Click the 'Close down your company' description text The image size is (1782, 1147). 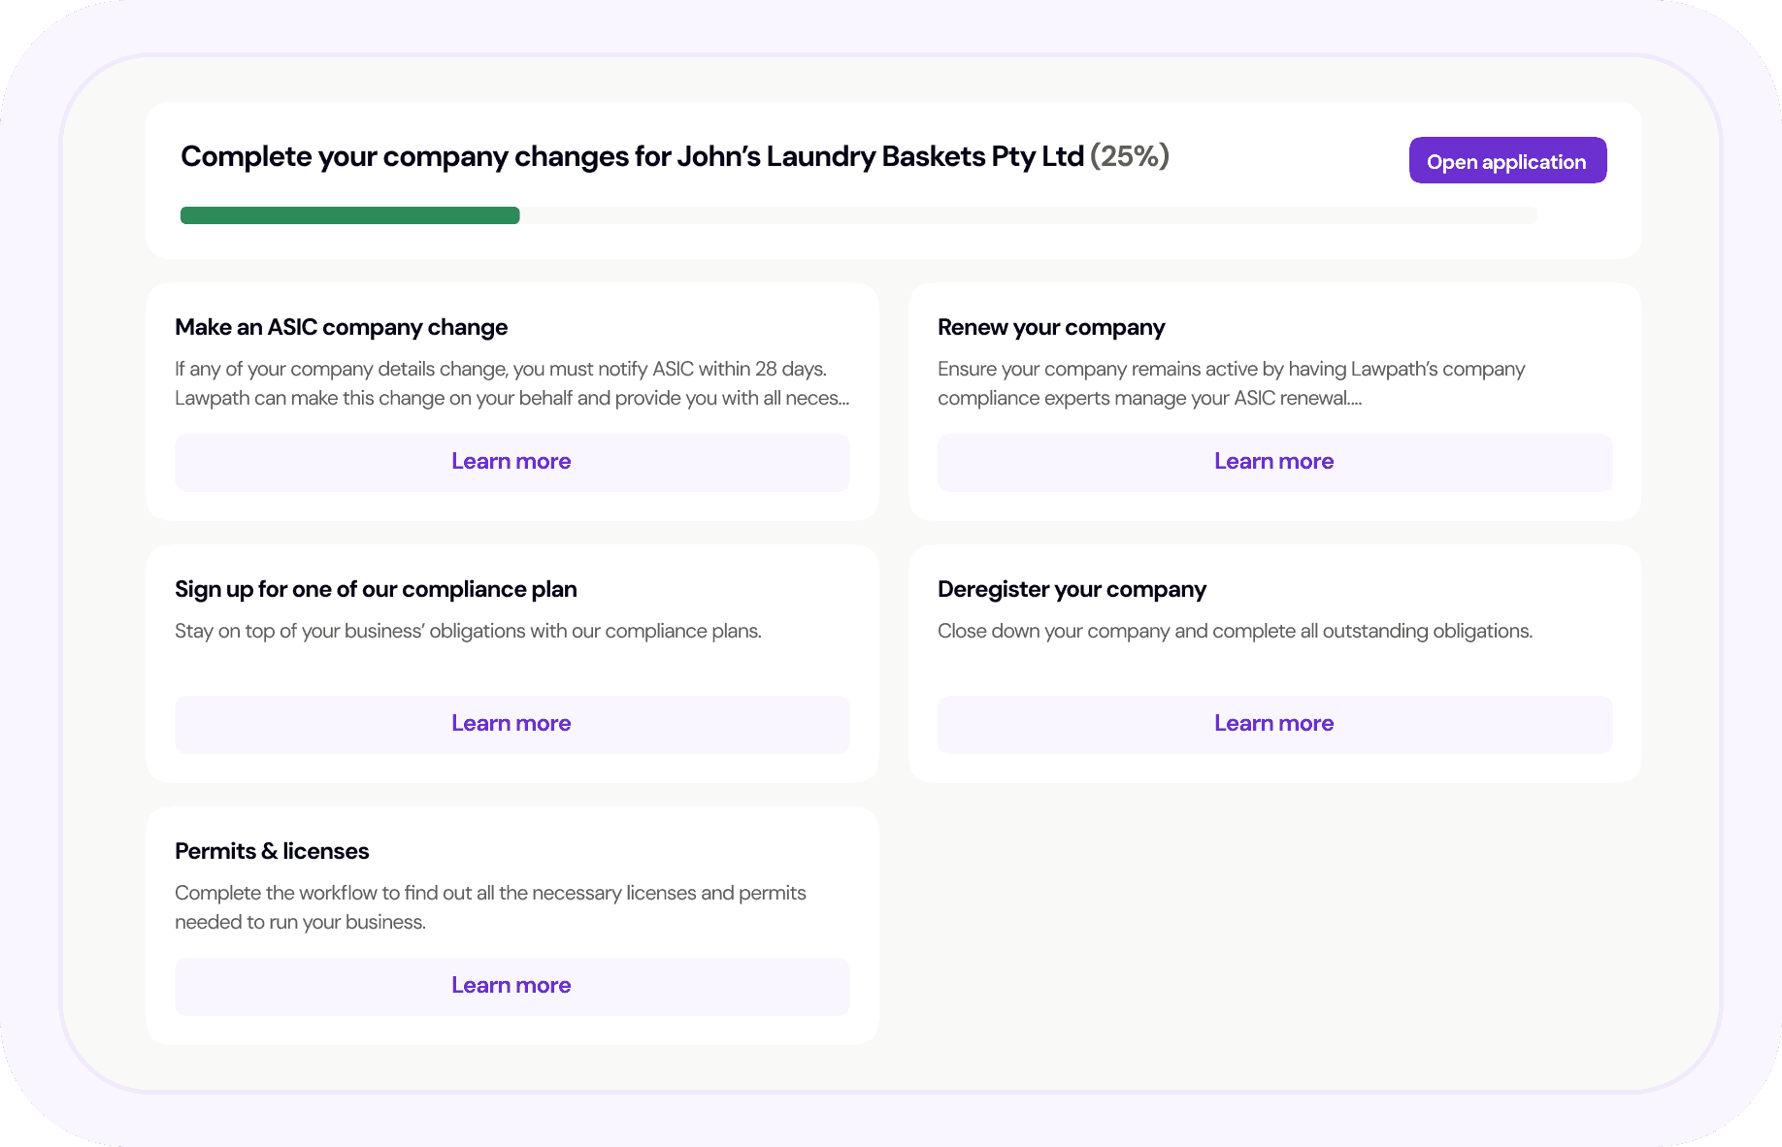coord(1235,632)
